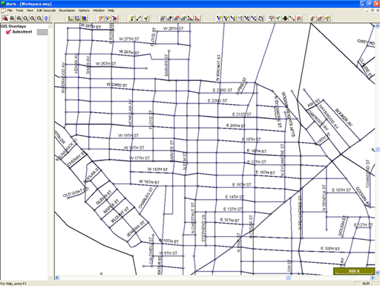Click the black cross-shaped toolbar icon
The width and height of the screenshot is (380, 286).
(285, 19)
